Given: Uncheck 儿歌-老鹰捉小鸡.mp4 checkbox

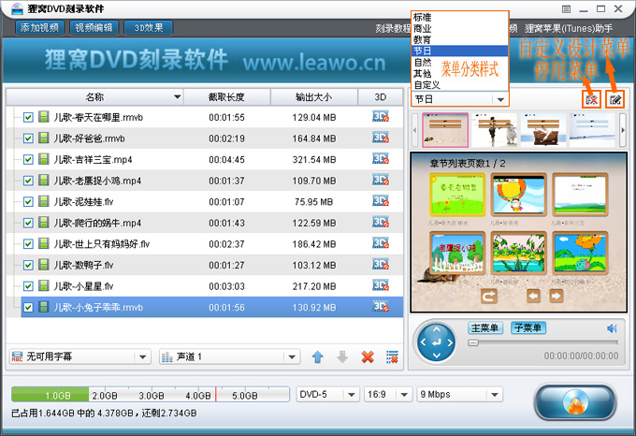Looking at the screenshot, I should click(28, 181).
